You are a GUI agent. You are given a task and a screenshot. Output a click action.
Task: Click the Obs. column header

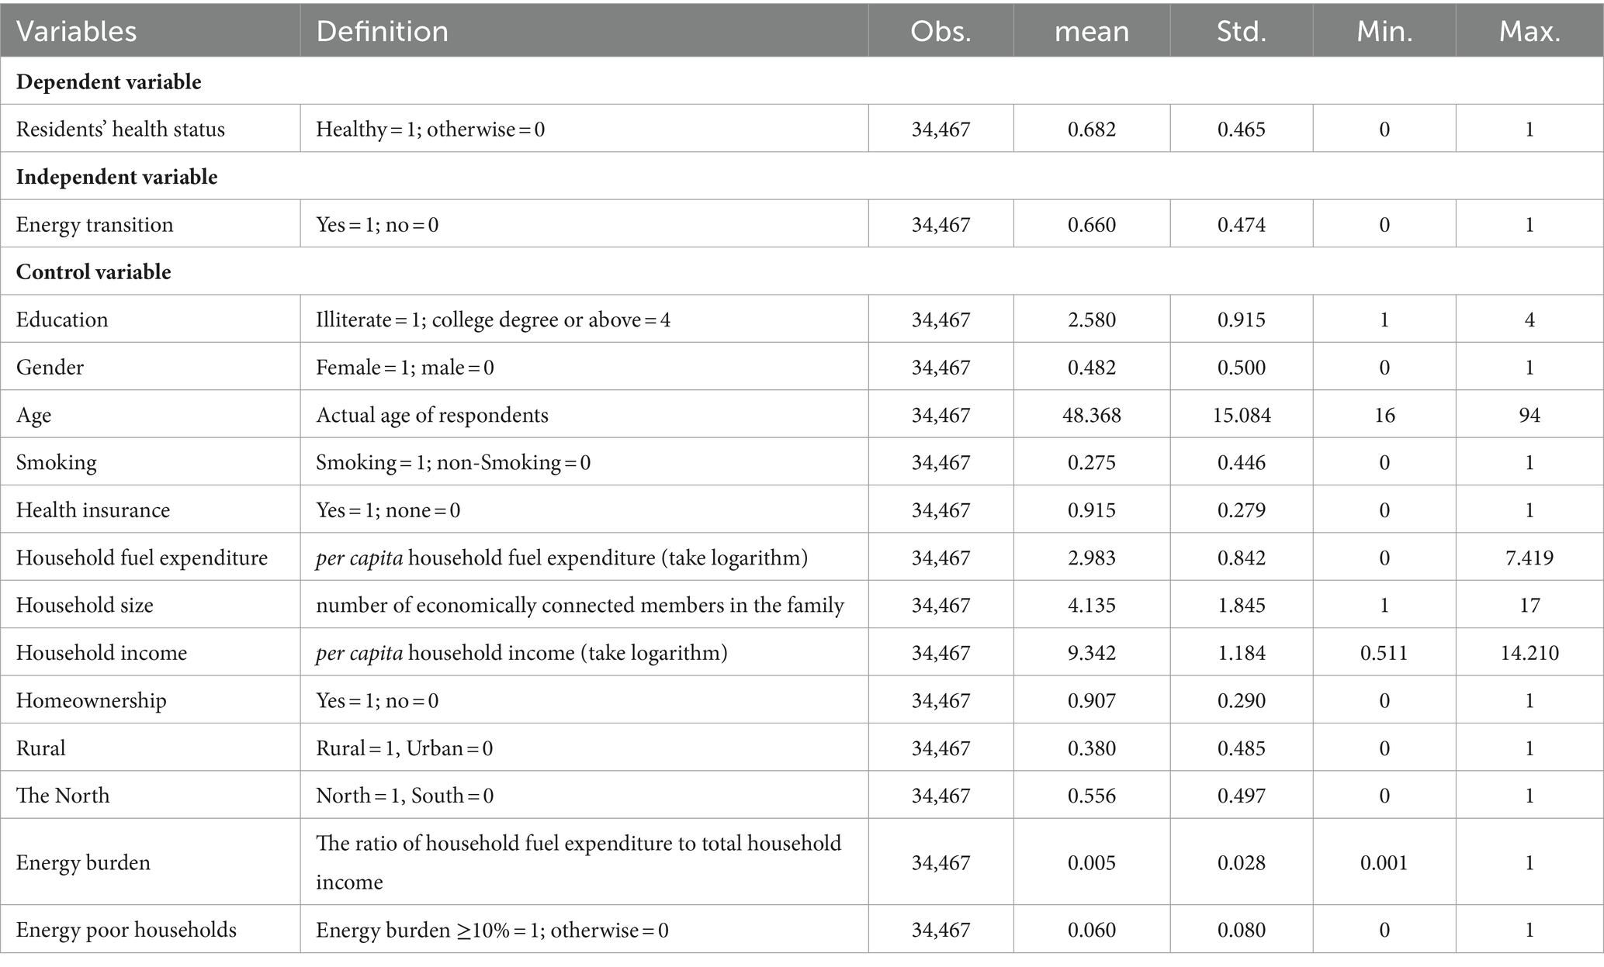pyautogui.click(x=941, y=31)
